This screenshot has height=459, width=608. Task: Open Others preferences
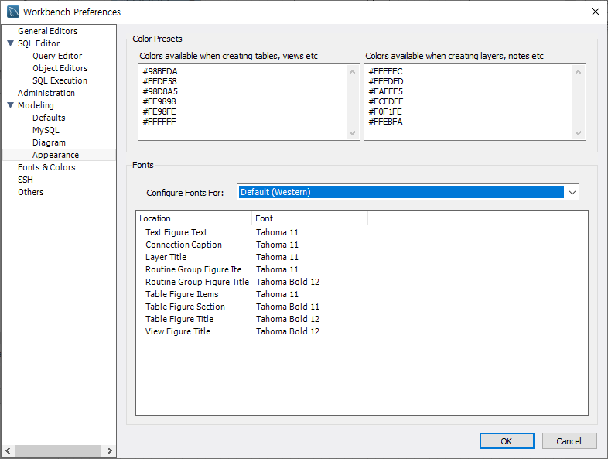pyautogui.click(x=31, y=193)
